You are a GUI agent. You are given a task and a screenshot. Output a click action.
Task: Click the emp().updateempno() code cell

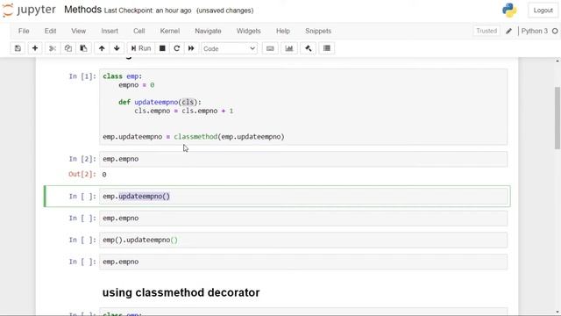point(303,240)
